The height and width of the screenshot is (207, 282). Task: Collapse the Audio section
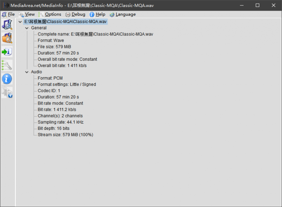coord(27,72)
